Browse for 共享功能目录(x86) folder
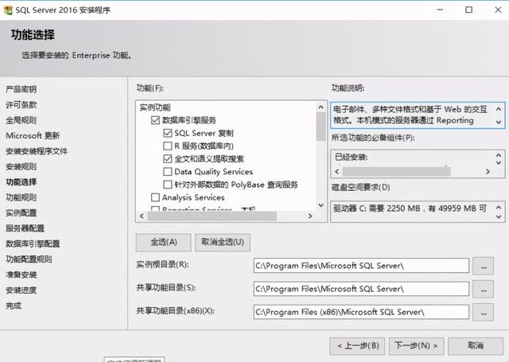The image size is (509, 362). point(484,312)
